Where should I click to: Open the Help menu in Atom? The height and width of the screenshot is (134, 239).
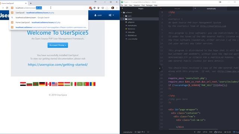[x=155, y=5]
